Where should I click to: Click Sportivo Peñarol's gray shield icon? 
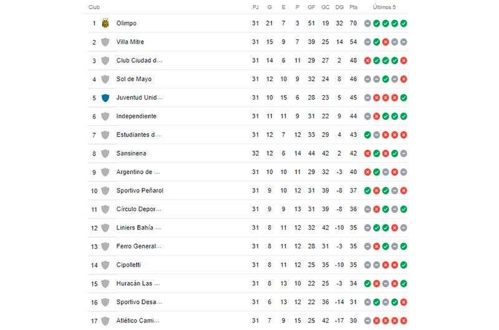coord(105,191)
